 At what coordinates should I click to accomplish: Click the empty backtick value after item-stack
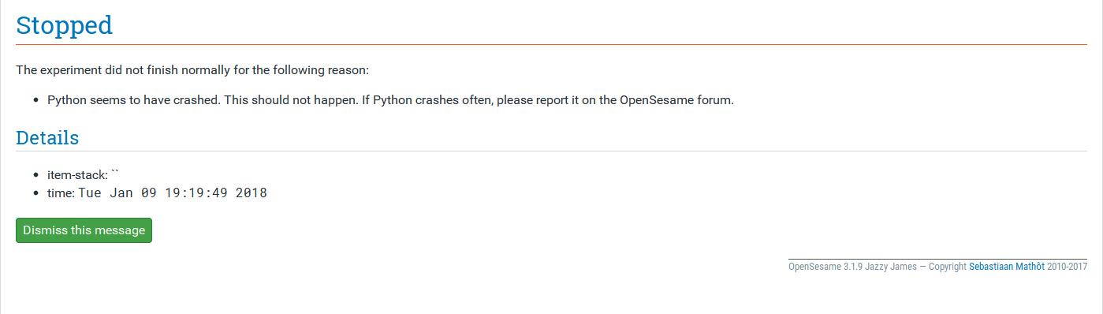pyautogui.click(x=115, y=174)
